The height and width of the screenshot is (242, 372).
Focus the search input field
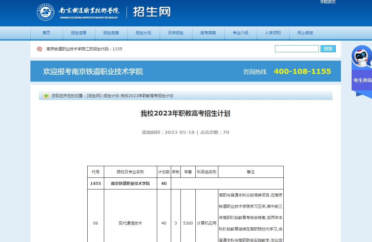[x=297, y=49]
